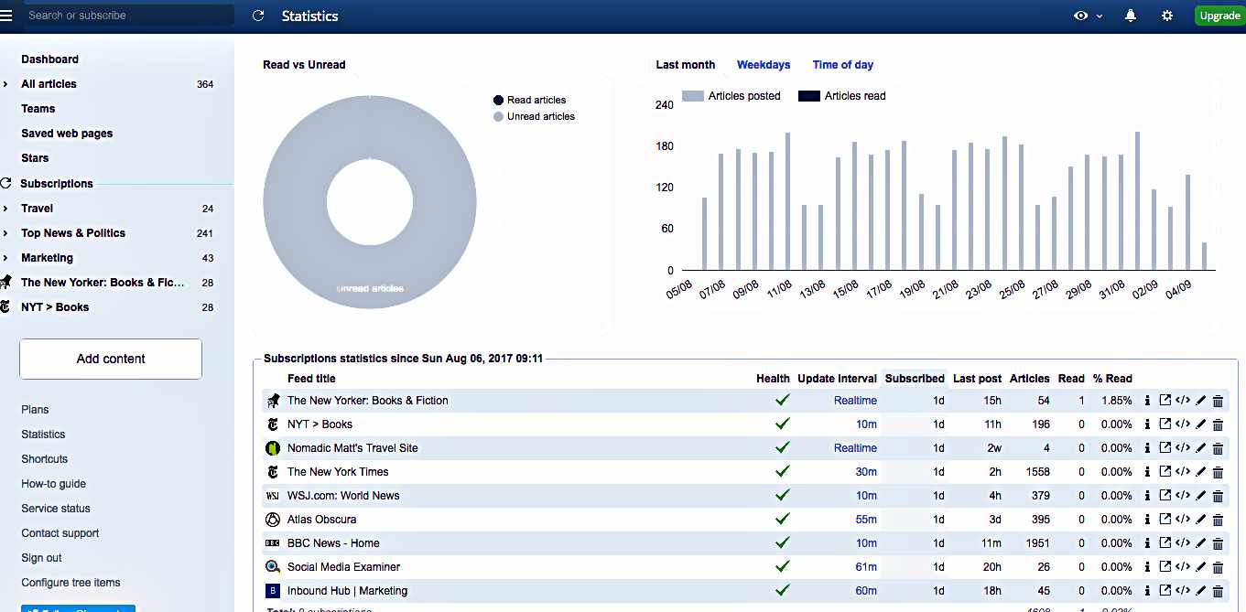The height and width of the screenshot is (612, 1246).
Task: Click the Feed title column header
Action: 311,379
